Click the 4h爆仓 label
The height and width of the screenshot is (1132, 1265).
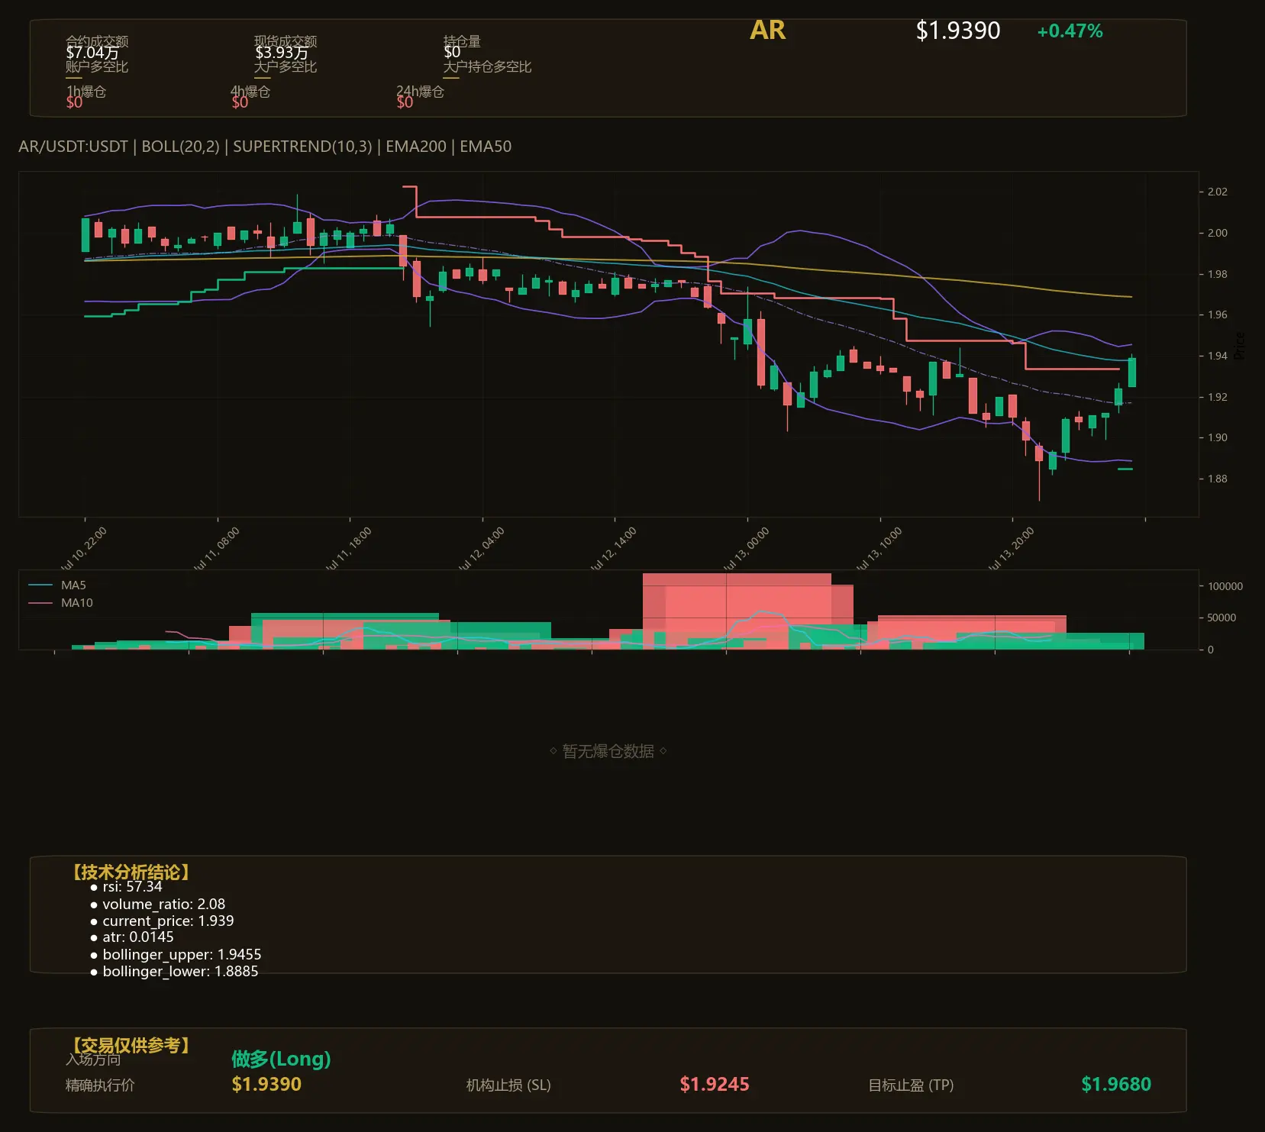pyautogui.click(x=250, y=92)
